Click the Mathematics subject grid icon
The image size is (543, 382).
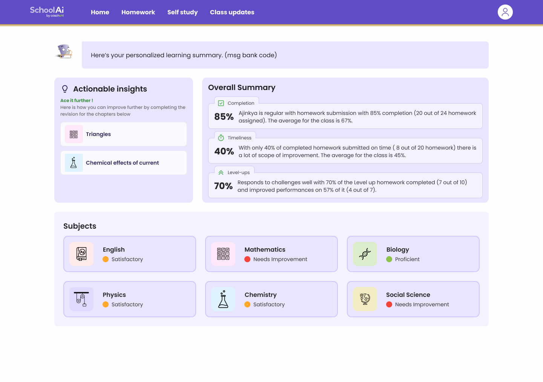click(223, 254)
